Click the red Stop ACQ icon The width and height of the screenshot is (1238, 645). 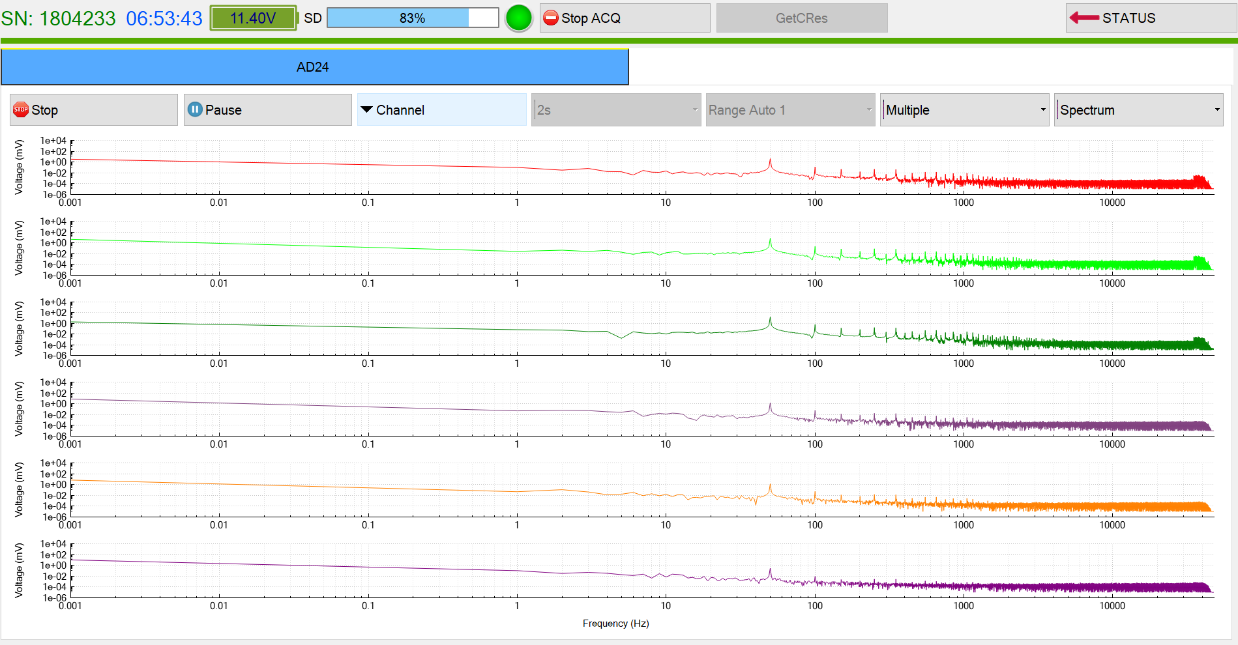551,18
